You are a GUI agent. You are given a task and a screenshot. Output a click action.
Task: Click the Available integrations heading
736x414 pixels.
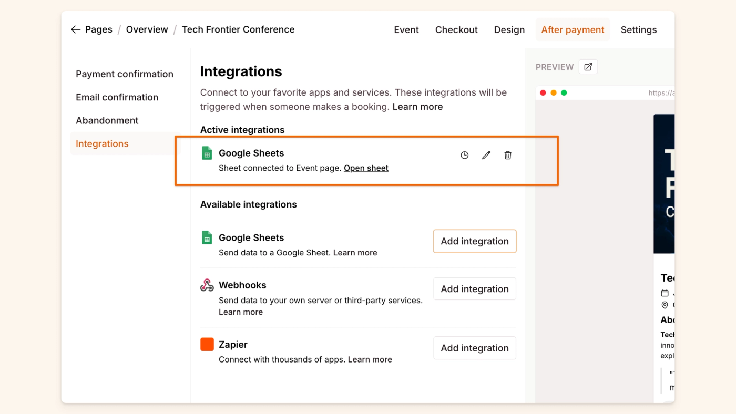point(249,204)
